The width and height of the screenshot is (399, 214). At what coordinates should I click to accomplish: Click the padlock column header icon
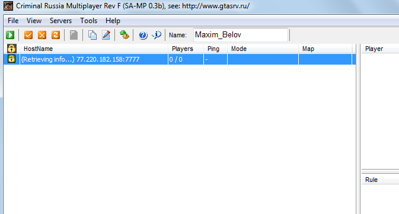point(11,49)
